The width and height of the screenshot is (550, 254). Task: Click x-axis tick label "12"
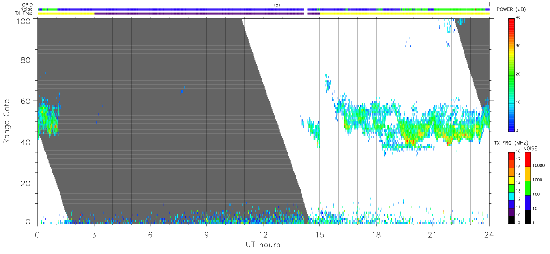tap(263, 235)
